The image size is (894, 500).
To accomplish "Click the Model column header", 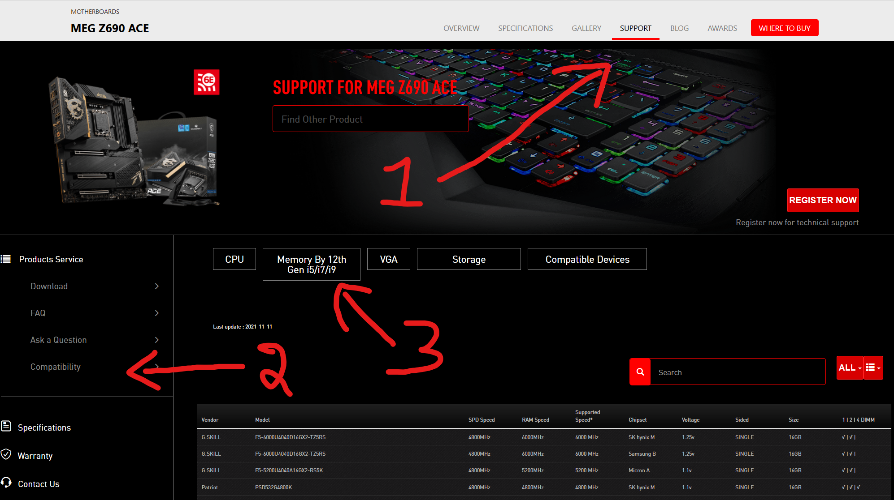I will coord(262,420).
